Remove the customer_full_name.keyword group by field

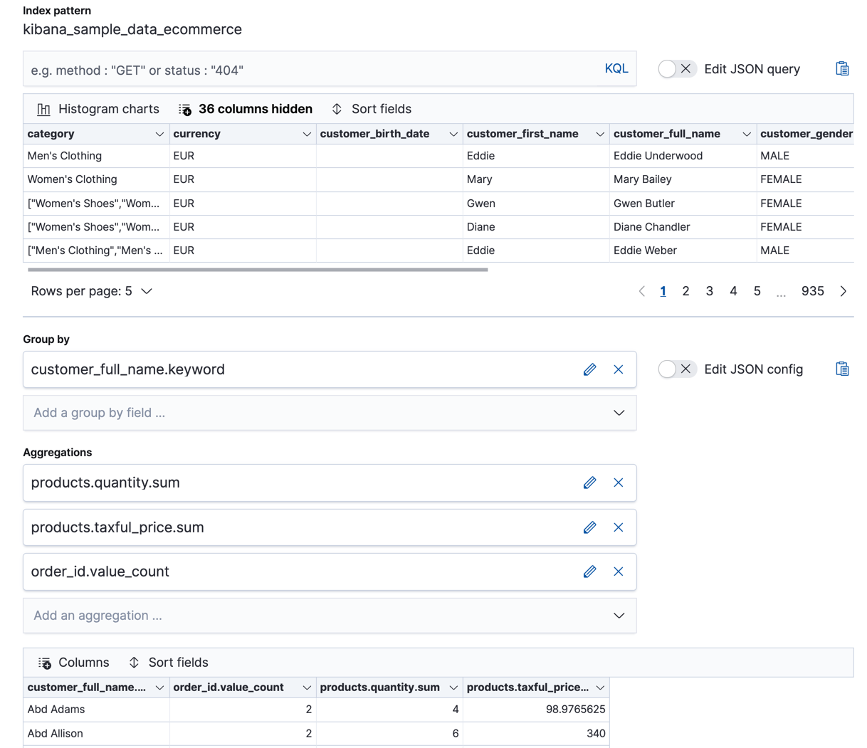pyautogui.click(x=618, y=369)
